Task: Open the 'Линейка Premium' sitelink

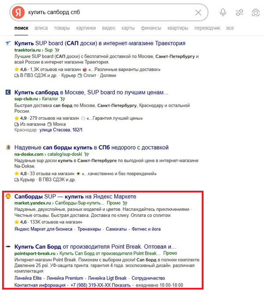Action: [x=65, y=278]
